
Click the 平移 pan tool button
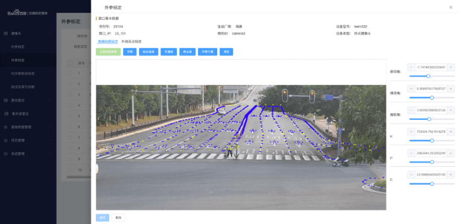coord(130,52)
